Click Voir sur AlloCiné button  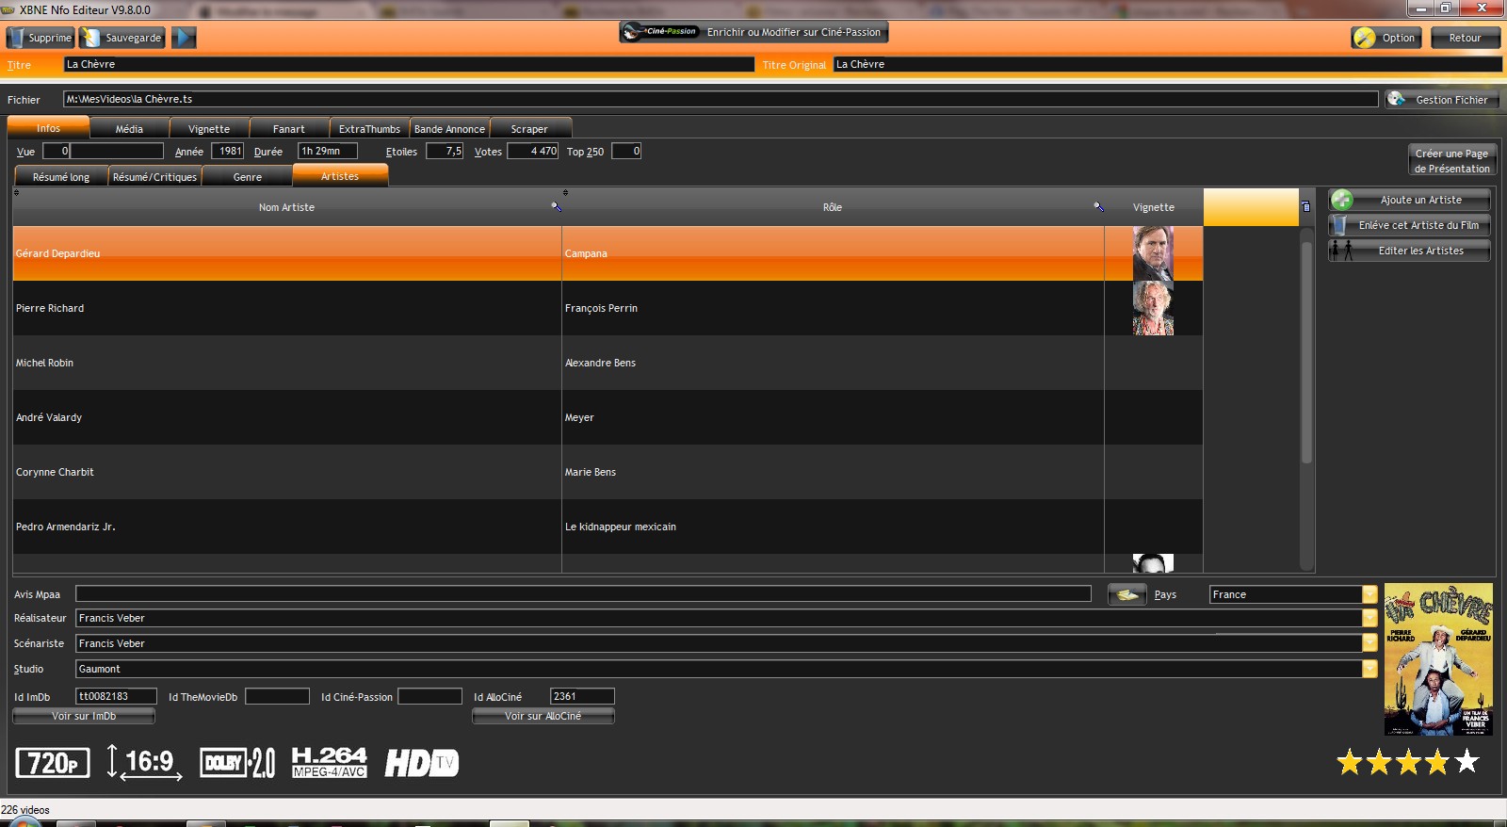543,716
